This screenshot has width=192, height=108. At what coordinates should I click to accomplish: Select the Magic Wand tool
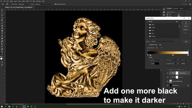[2, 18]
